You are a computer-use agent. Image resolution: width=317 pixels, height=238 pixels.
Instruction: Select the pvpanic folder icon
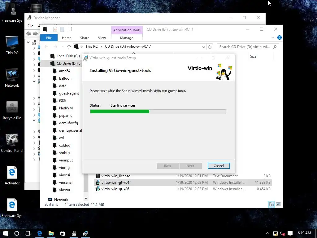coord(54,115)
